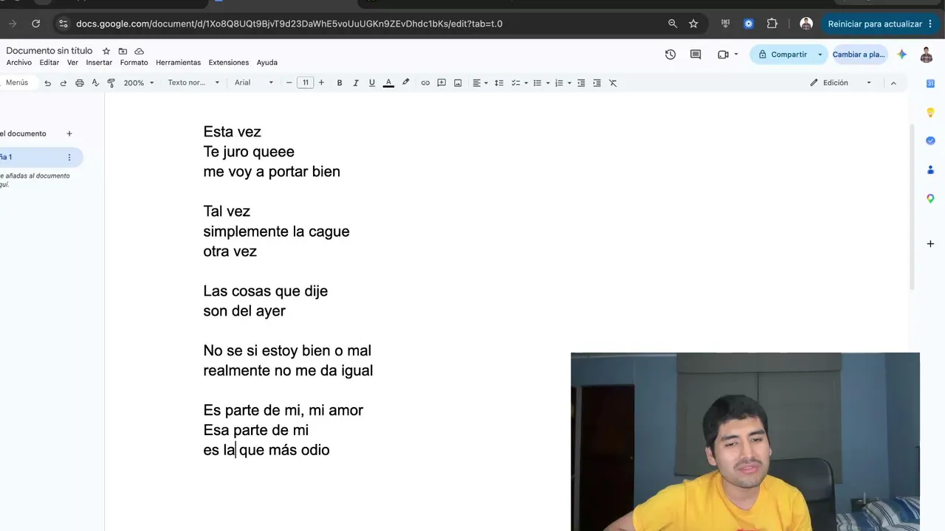945x531 pixels.
Task: Check cloud save status icon
Action: [x=139, y=51]
